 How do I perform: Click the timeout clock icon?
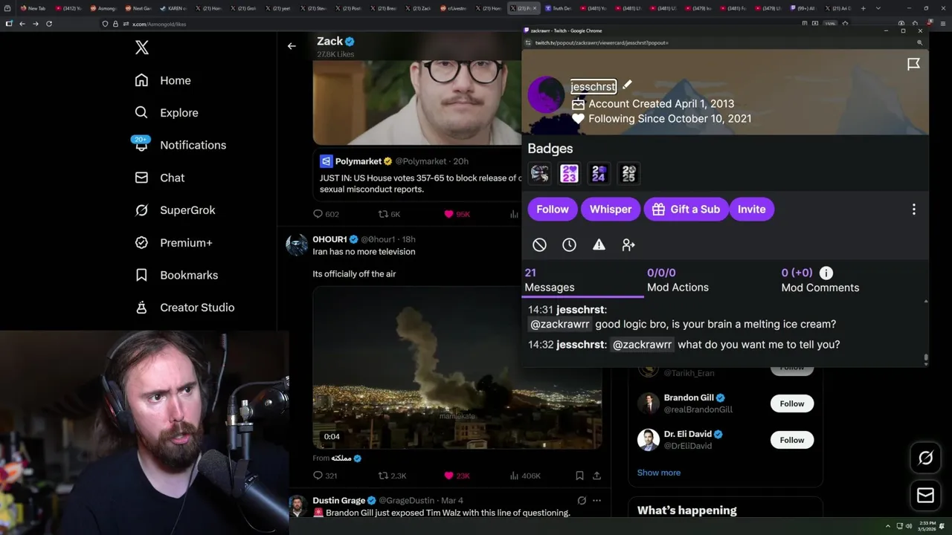pos(569,244)
